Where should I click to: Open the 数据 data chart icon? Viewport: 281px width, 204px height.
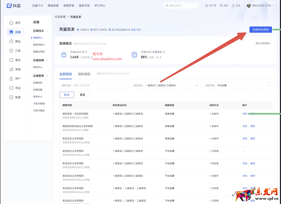coord(11,97)
